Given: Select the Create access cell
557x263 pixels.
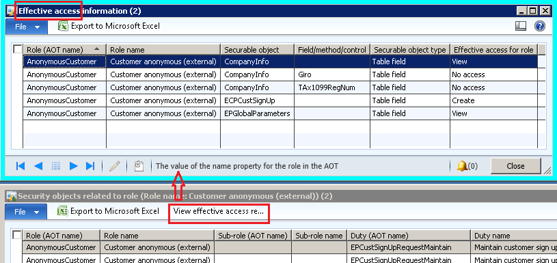Looking at the screenshot, I should (494, 100).
